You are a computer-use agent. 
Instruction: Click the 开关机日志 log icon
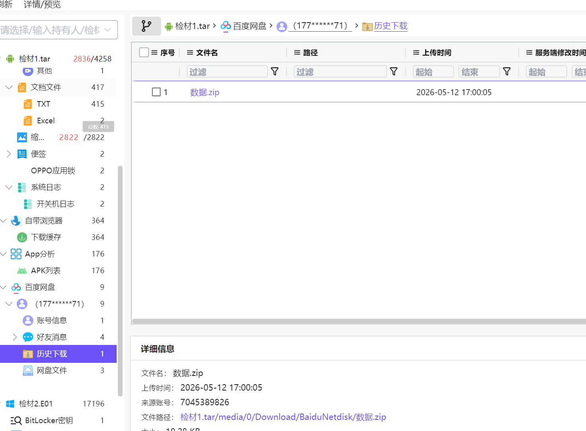tap(28, 204)
